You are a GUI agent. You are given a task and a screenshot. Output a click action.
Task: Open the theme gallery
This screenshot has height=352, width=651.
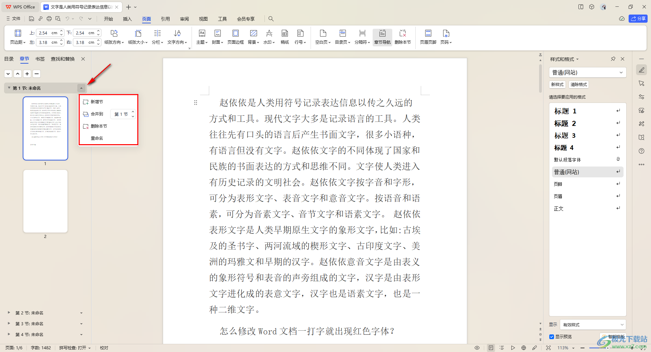coord(202,37)
